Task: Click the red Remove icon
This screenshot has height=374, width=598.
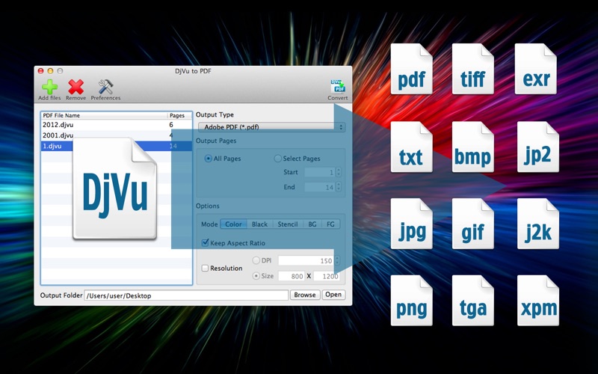Action: (76, 87)
